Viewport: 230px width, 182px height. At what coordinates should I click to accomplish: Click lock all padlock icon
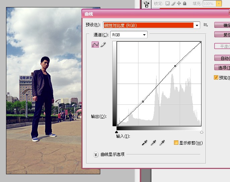pos(184,3)
